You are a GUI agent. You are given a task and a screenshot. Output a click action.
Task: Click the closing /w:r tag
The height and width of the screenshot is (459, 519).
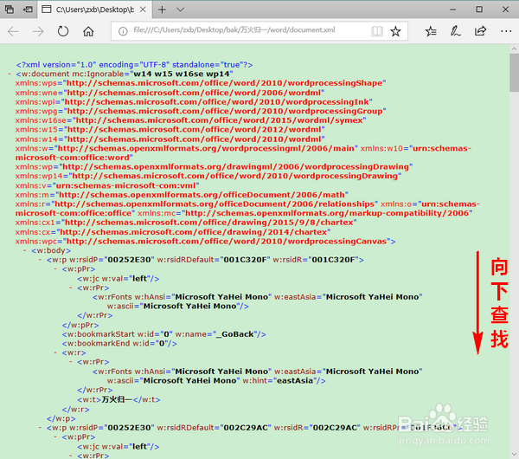(x=75, y=410)
